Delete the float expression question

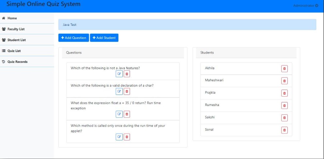coord(127,114)
